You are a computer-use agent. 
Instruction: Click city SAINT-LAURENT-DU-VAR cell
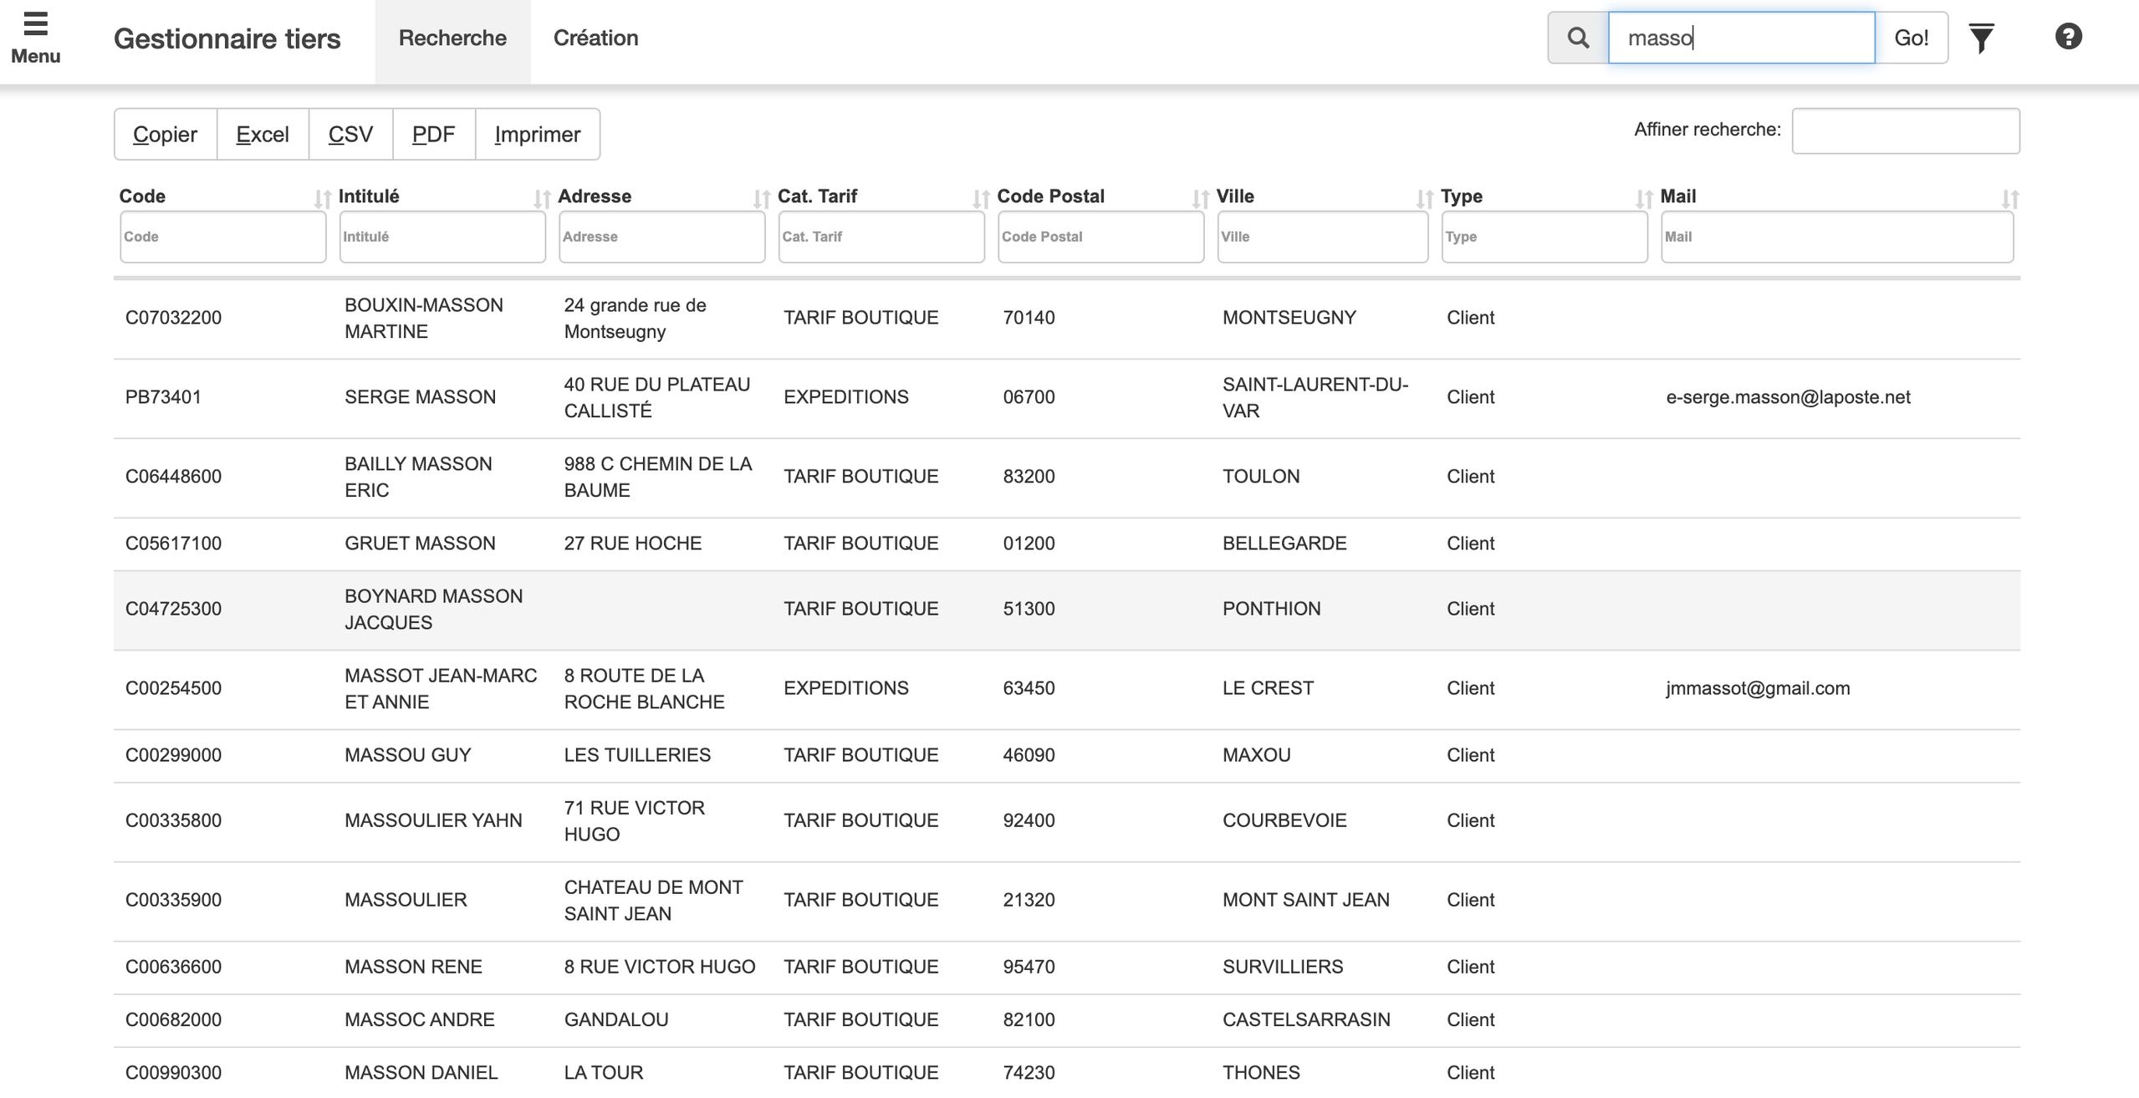[x=1315, y=397]
